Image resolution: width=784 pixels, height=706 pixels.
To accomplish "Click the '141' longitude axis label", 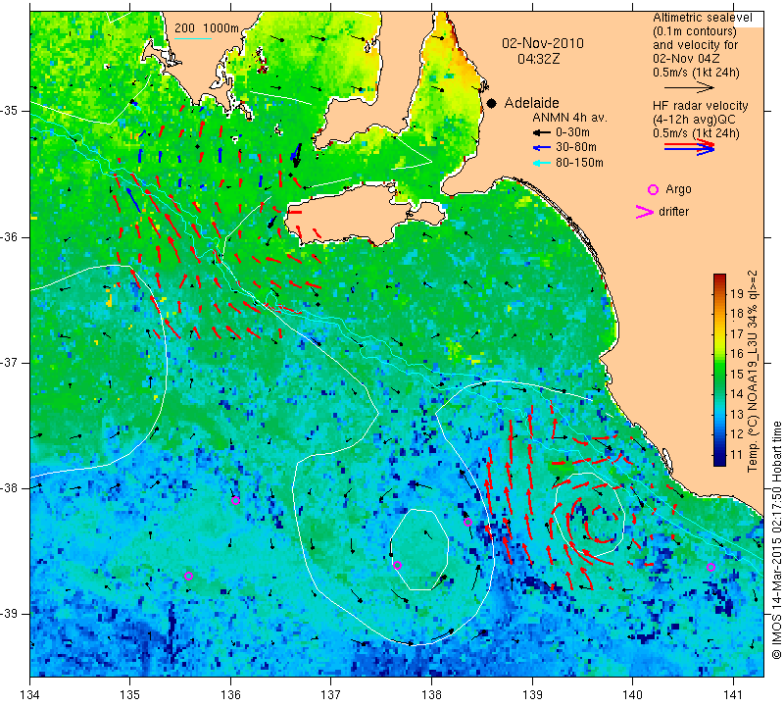I will click(x=733, y=695).
